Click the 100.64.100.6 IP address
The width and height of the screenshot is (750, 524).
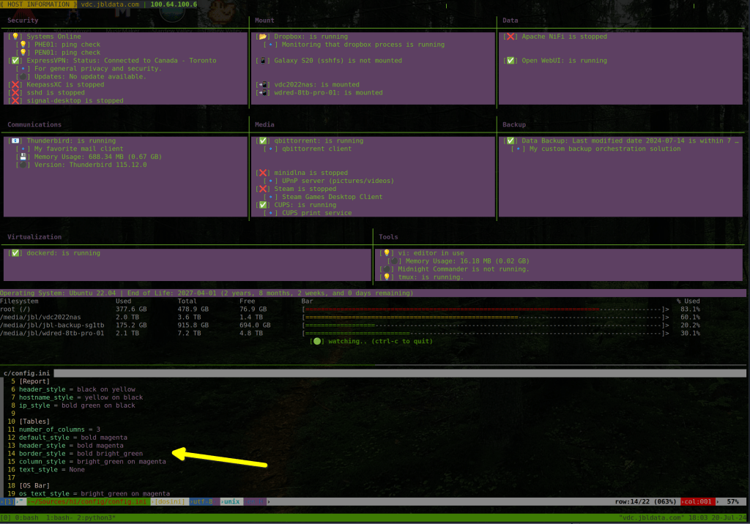coord(174,4)
